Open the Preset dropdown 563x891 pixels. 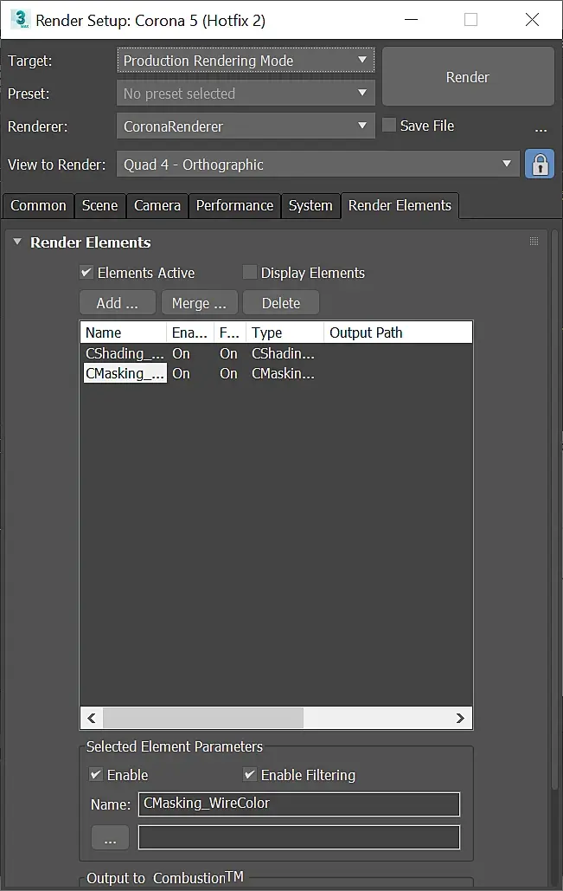(246, 94)
